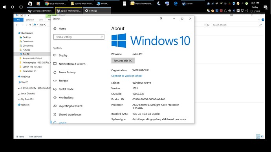Image resolution: width=271 pixels, height=152 pixels.
Task: Click the Home gear icon in Settings
Action: tap(55, 29)
